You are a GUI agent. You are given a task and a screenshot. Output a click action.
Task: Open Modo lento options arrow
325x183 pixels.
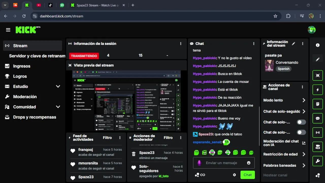304,100
